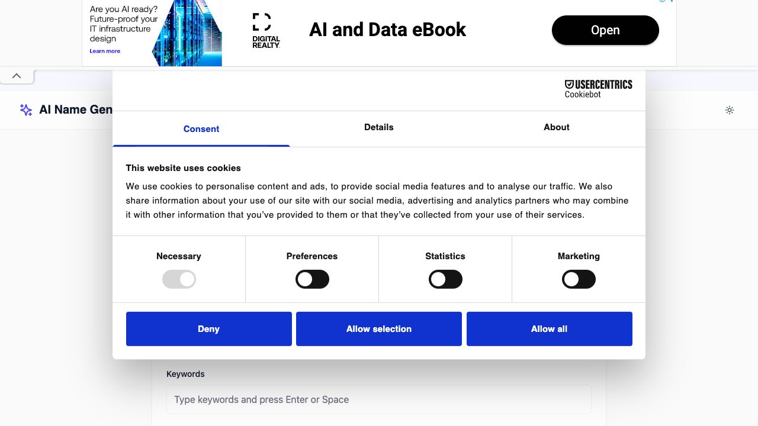Click the ad info icon on banner

(663, 1)
